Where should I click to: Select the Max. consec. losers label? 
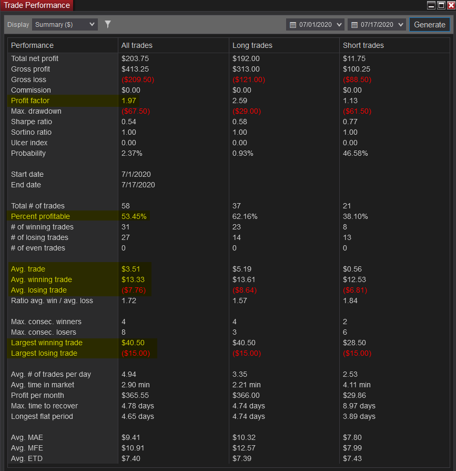44,332
